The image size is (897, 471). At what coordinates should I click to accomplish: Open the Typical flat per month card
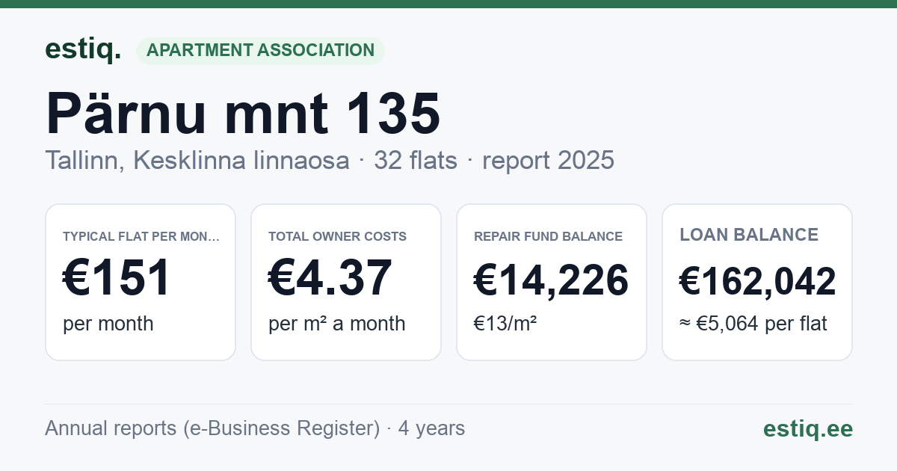click(x=141, y=282)
